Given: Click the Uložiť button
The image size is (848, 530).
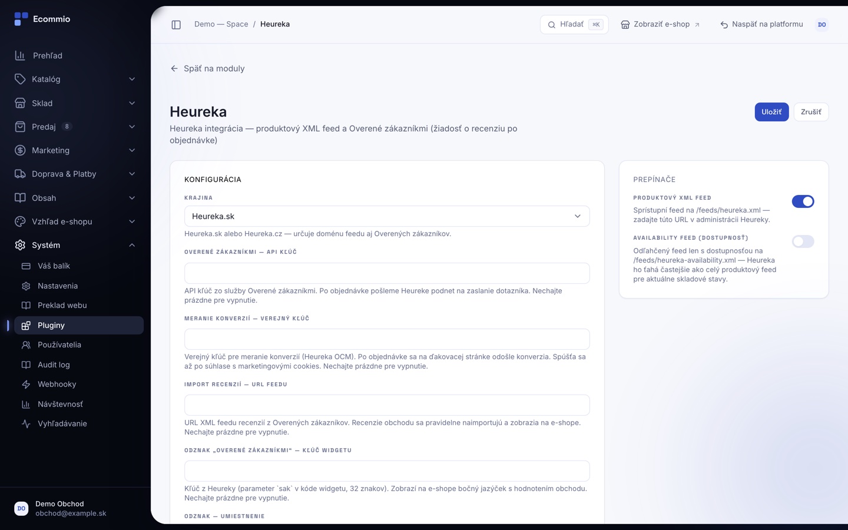Looking at the screenshot, I should click(x=771, y=112).
